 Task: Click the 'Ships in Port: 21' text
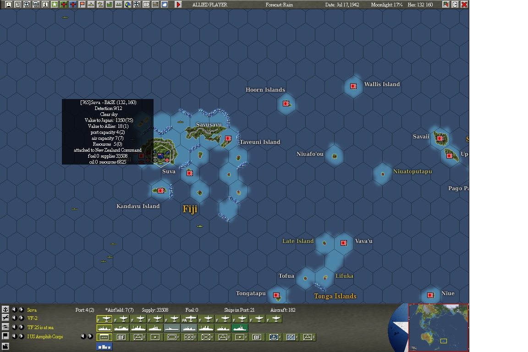coord(239,310)
